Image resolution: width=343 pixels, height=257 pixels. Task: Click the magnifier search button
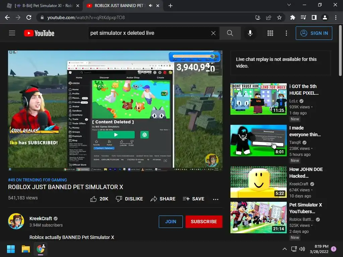click(230, 33)
